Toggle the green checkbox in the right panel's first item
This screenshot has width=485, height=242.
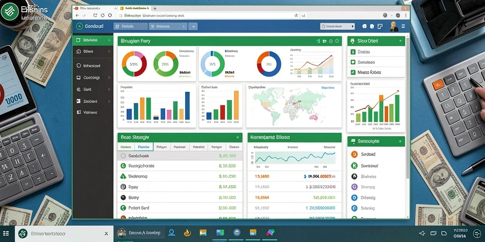(353, 52)
